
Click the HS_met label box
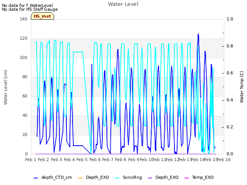42,16
